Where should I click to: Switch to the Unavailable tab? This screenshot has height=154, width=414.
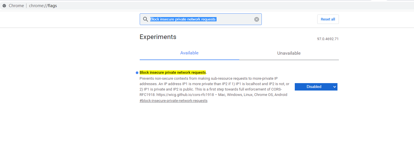point(289,53)
